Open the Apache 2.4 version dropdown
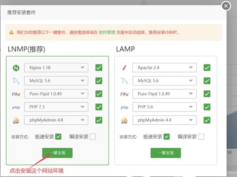 165,68
